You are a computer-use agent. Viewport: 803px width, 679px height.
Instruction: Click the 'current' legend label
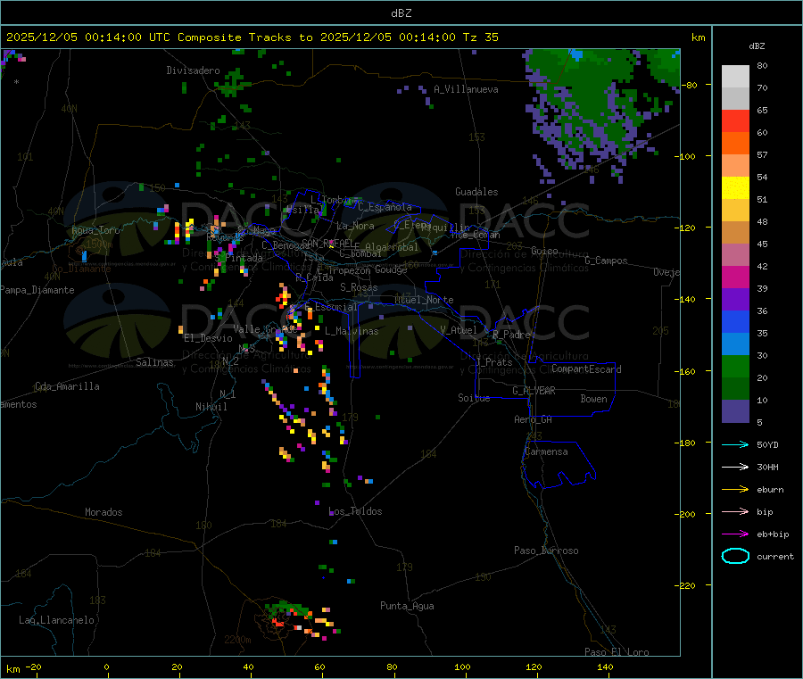pos(774,556)
